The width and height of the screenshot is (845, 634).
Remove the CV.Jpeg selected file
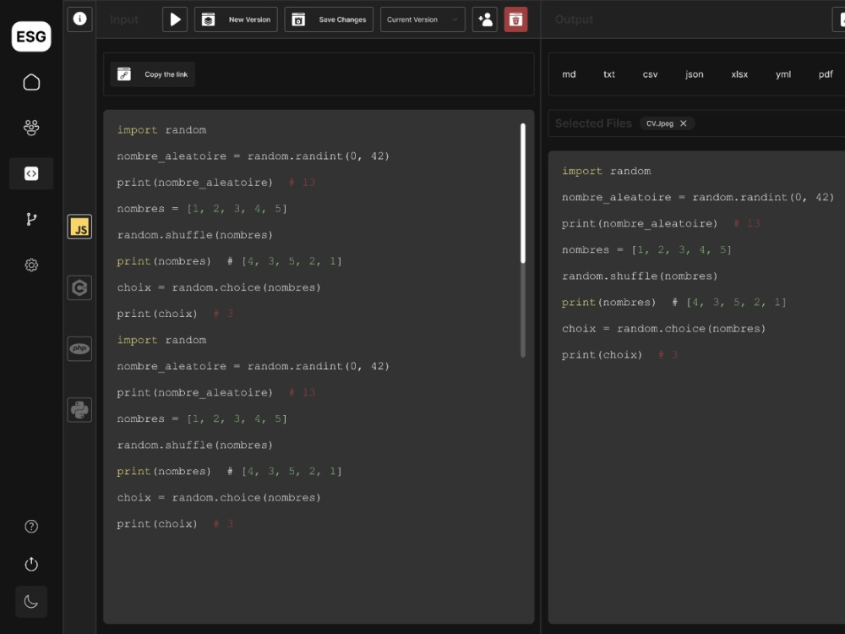pos(684,123)
